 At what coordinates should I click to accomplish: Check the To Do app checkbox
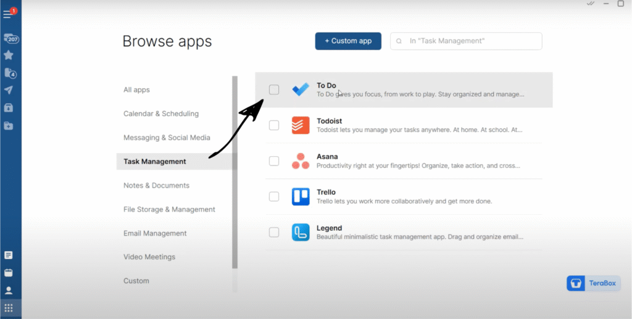tap(274, 89)
